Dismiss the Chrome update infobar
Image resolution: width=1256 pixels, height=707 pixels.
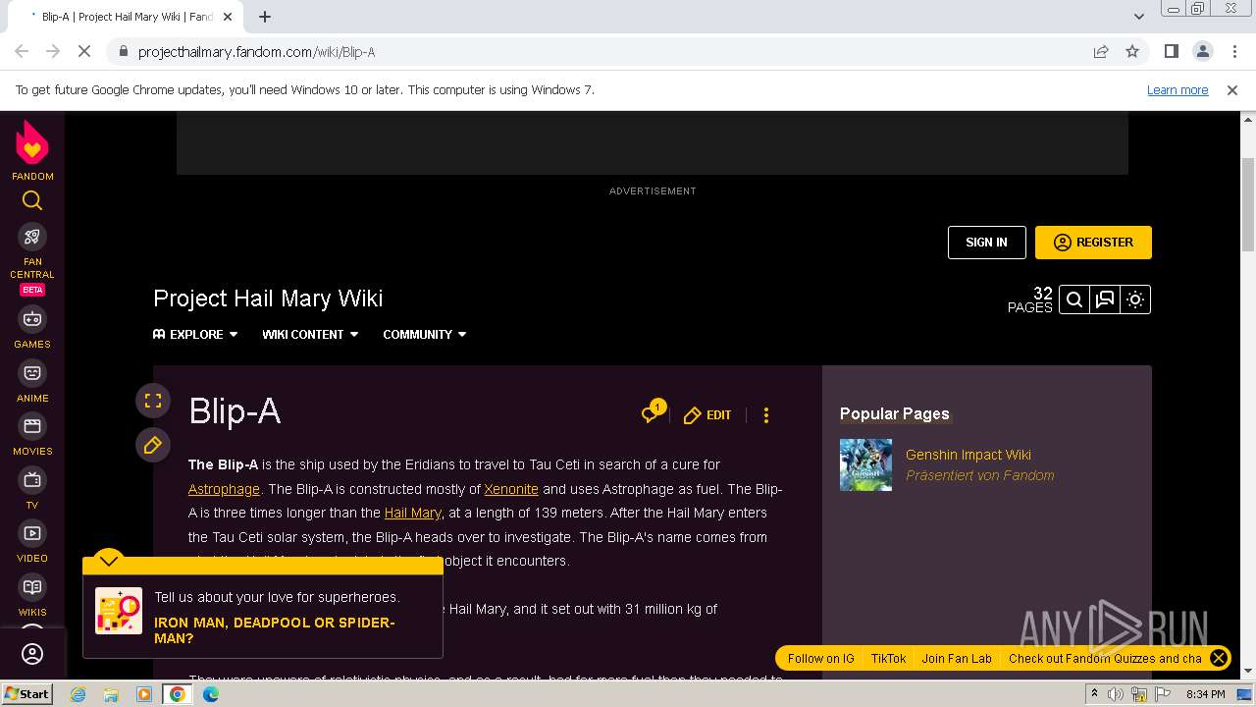coord(1232,90)
